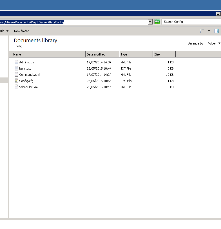This screenshot has height=229, width=221.
Task: Sort by the Size column header
Action: [164, 54]
